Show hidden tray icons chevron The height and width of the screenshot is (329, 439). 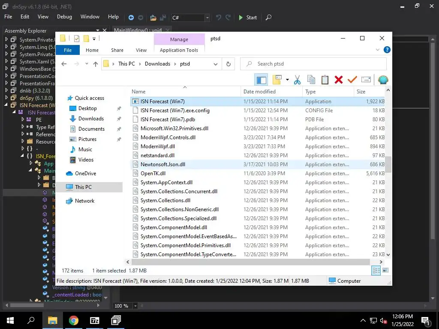pyautogui.click(x=363, y=320)
